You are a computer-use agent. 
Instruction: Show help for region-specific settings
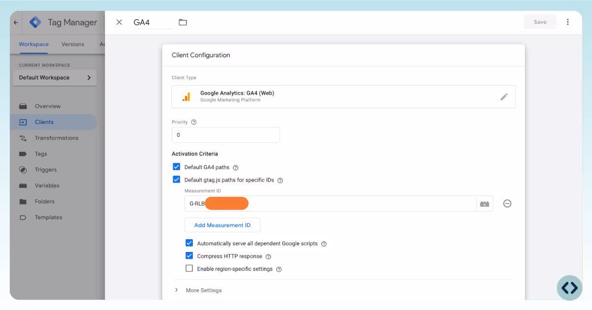coord(279,269)
